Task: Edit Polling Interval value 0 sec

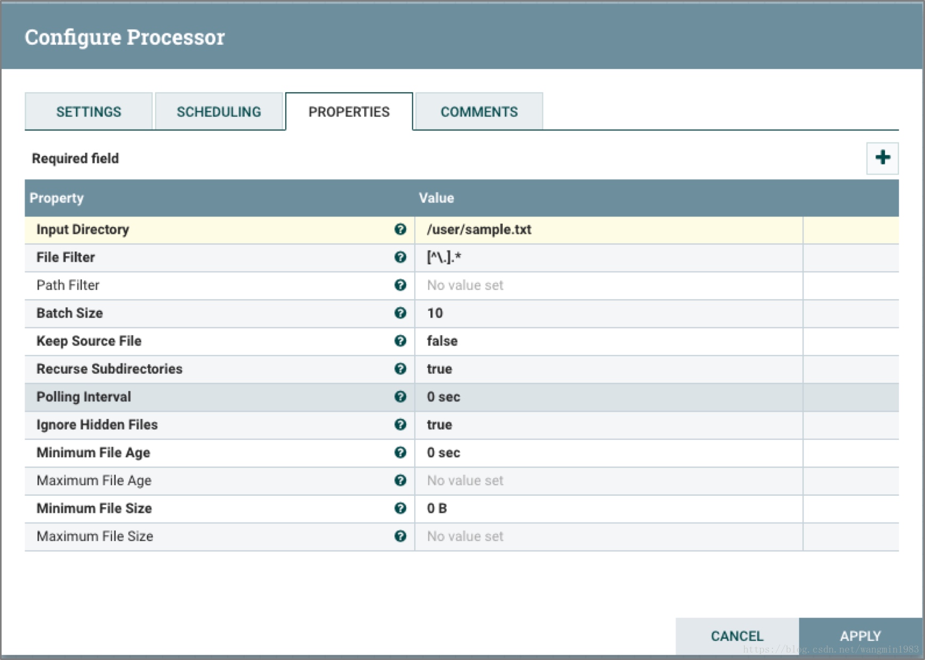Action: pyautogui.click(x=609, y=397)
